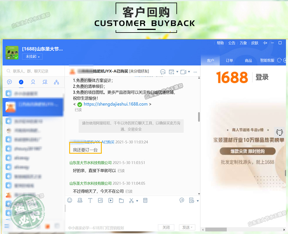The image size is (288, 234).
Task: Refresh the right panel with circular arrow
Action: click(279, 60)
